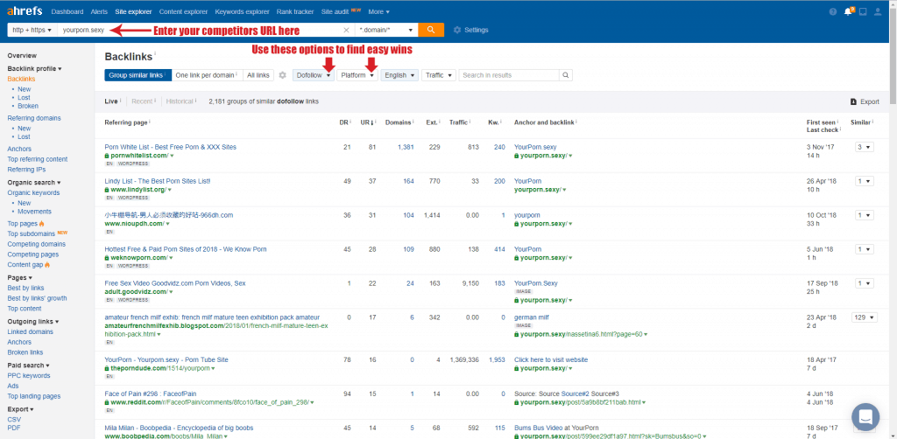Viewport: 897px width, 439px height.
Task: Open the Platform filter dropdown
Action: point(357,75)
